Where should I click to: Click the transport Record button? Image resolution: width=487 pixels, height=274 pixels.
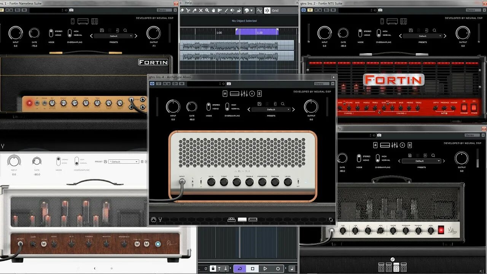(278, 269)
